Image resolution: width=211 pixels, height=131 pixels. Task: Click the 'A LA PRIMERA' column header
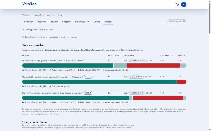(166, 55)
